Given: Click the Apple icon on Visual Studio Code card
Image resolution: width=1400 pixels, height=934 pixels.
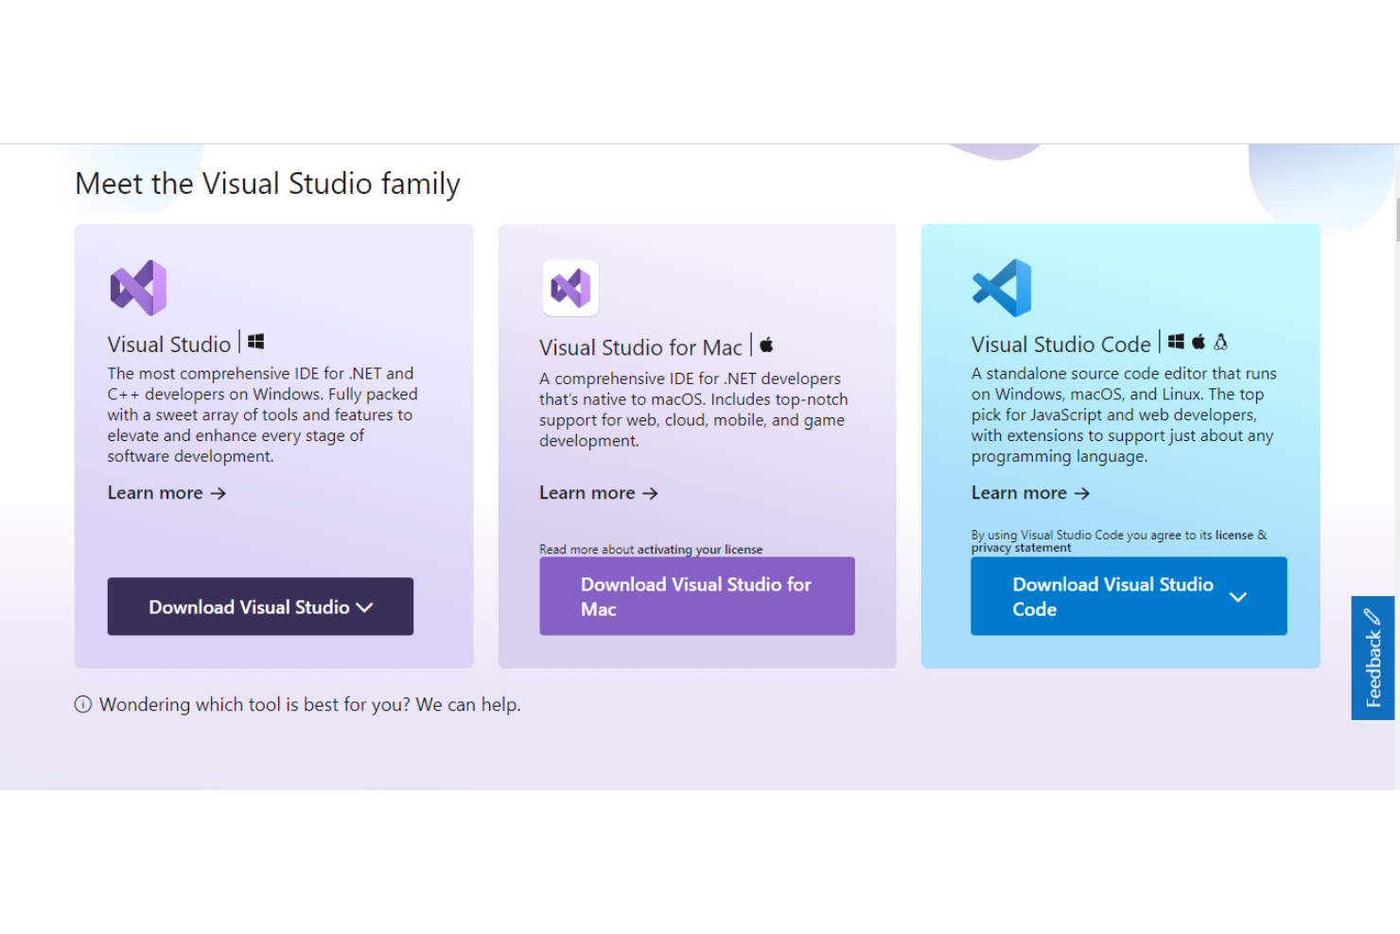Looking at the screenshot, I should (1199, 341).
